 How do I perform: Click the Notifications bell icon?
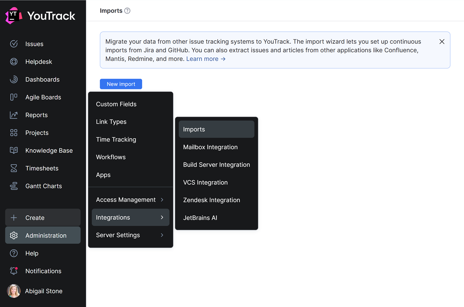pyautogui.click(x=14, y=271)
